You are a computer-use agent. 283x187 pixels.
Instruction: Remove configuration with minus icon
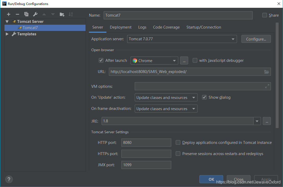pyautogui.click(x=17, y=14)
